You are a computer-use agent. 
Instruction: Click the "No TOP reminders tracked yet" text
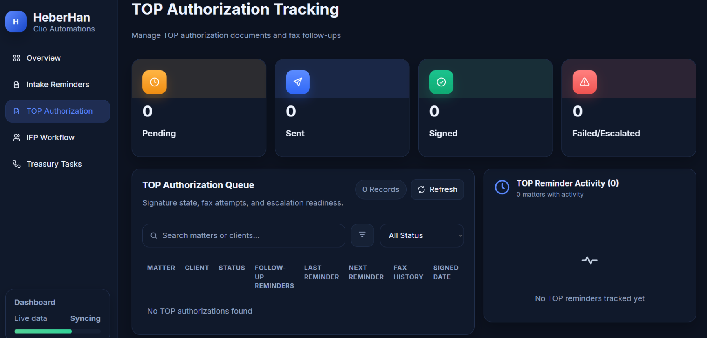coord(590,298)
